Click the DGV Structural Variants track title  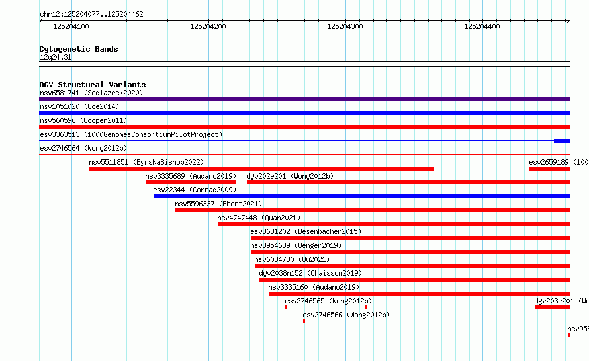(x=93, y=85)
